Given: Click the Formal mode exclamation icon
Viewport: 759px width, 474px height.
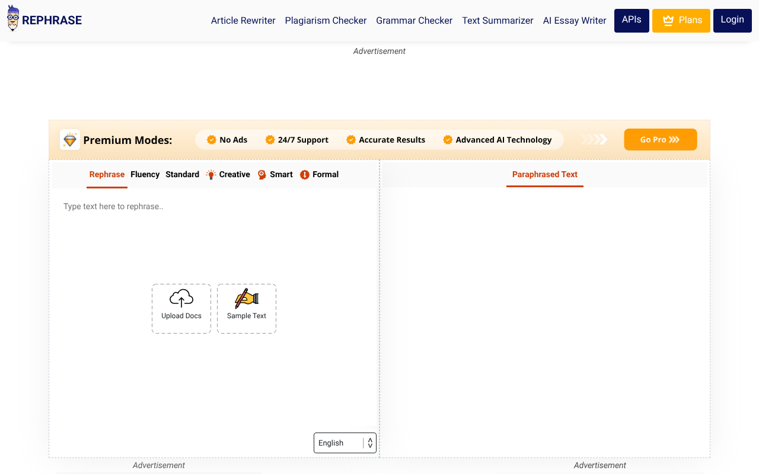Looking at the screenshot, I should coord(305,175).
